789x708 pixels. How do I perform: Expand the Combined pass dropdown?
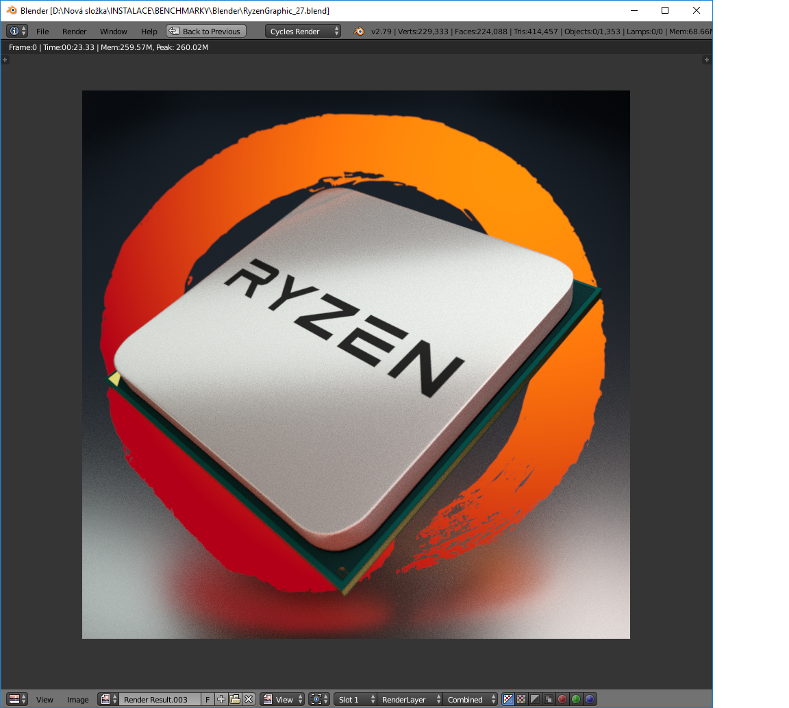click(471, 699)
